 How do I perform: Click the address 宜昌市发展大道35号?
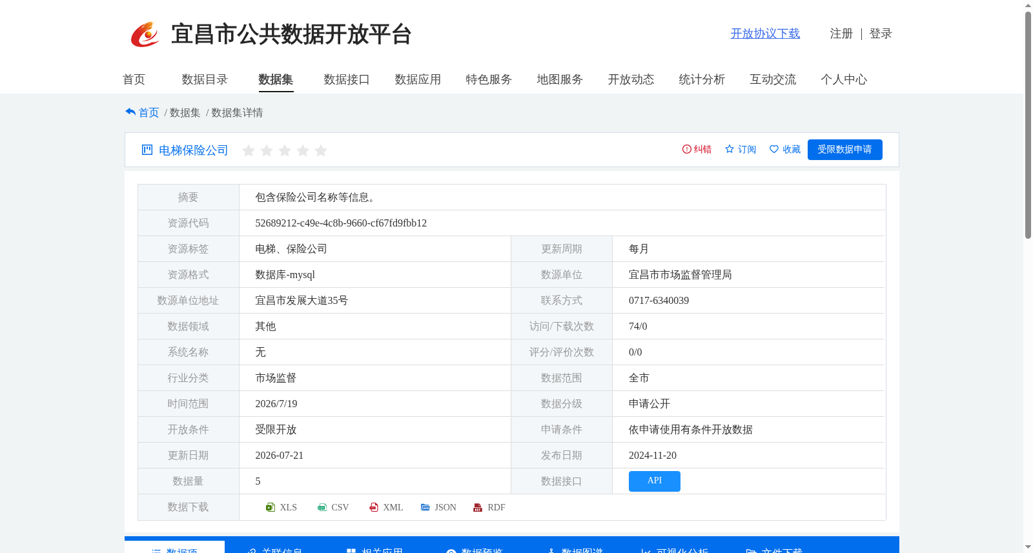tap(302, 301)
